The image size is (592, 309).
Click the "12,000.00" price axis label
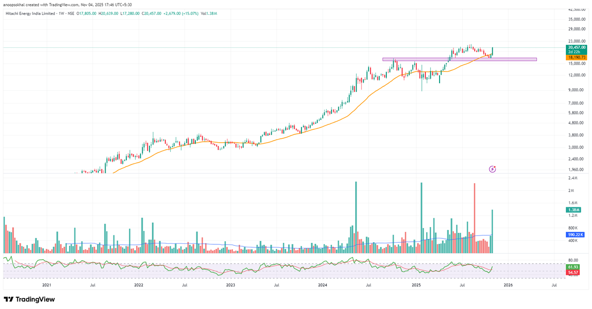[577, 75]
